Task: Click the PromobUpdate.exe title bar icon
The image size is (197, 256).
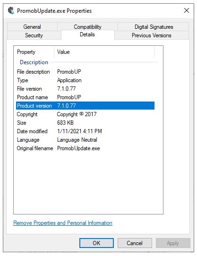Action: (11, 10)
